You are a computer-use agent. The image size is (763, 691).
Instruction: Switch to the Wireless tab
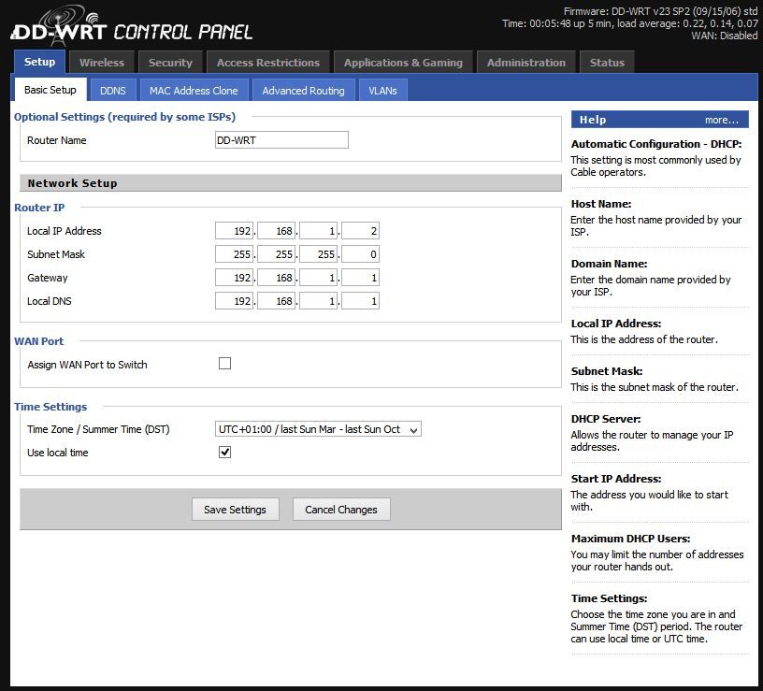pos(102,63)
